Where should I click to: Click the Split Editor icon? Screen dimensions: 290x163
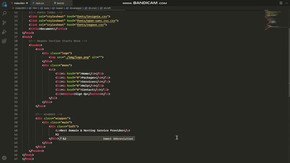coord(281,3)
